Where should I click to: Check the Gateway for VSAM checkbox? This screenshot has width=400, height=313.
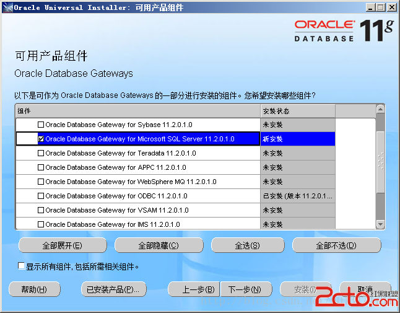point(41,210)
